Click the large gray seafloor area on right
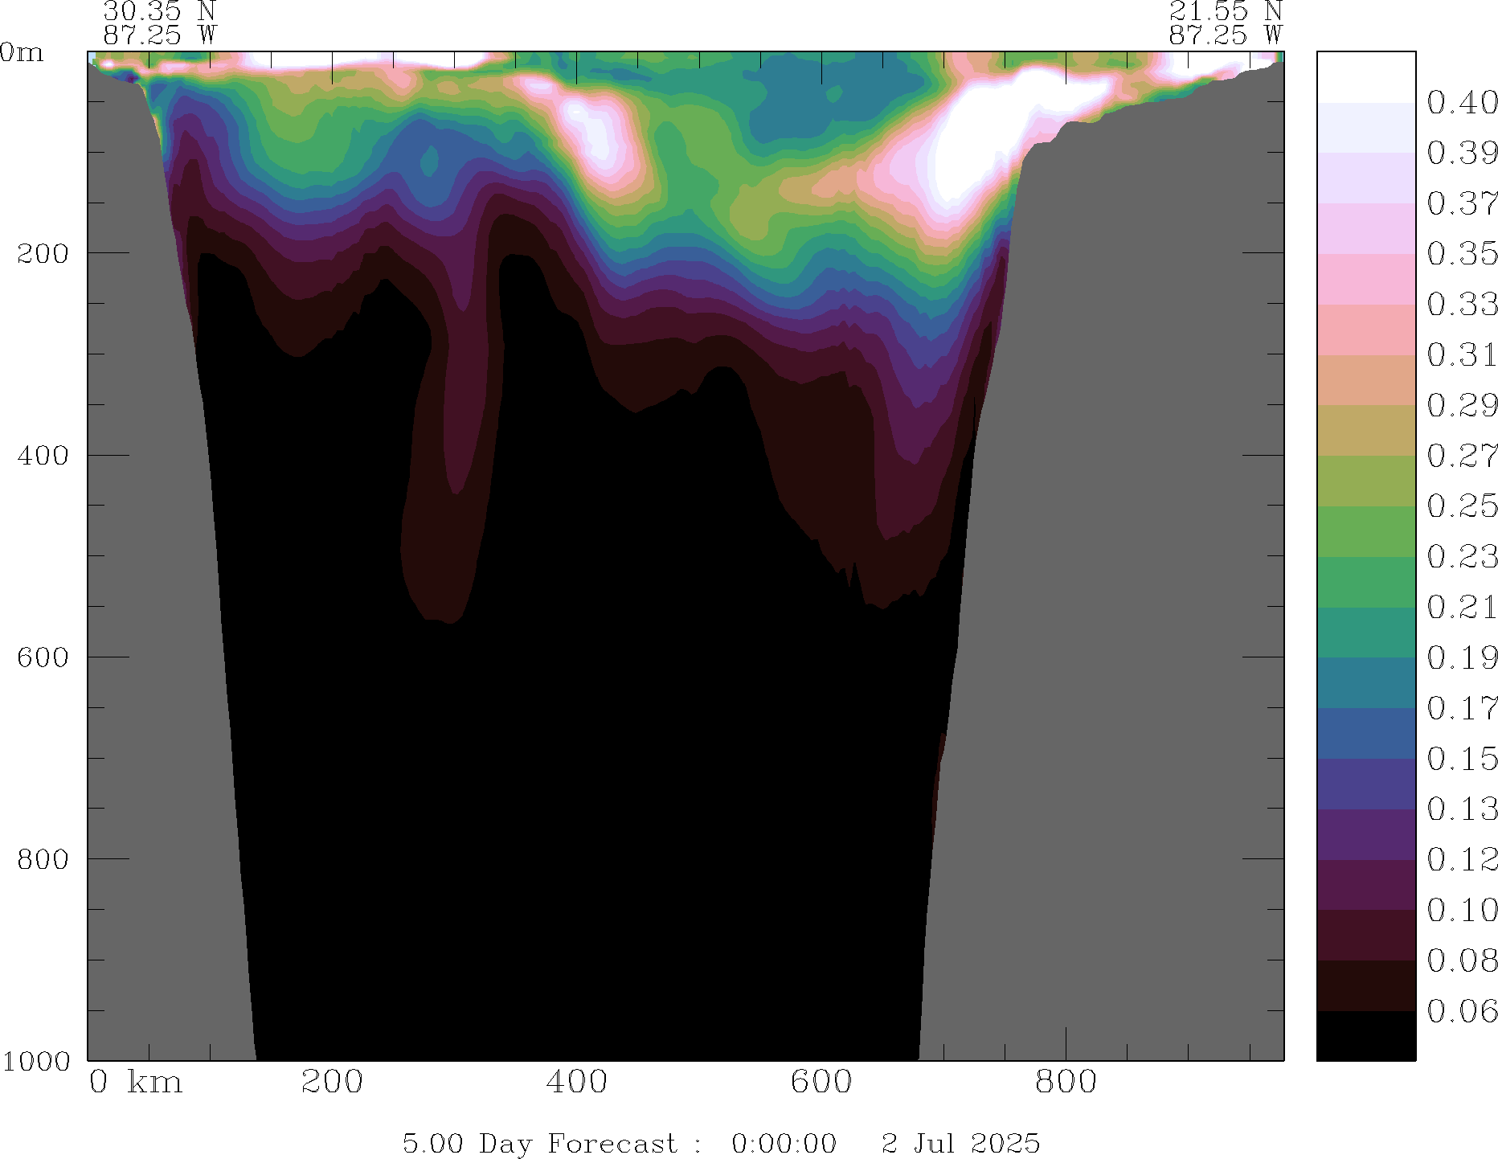1498x1159 pixels. coord(1125,563)
